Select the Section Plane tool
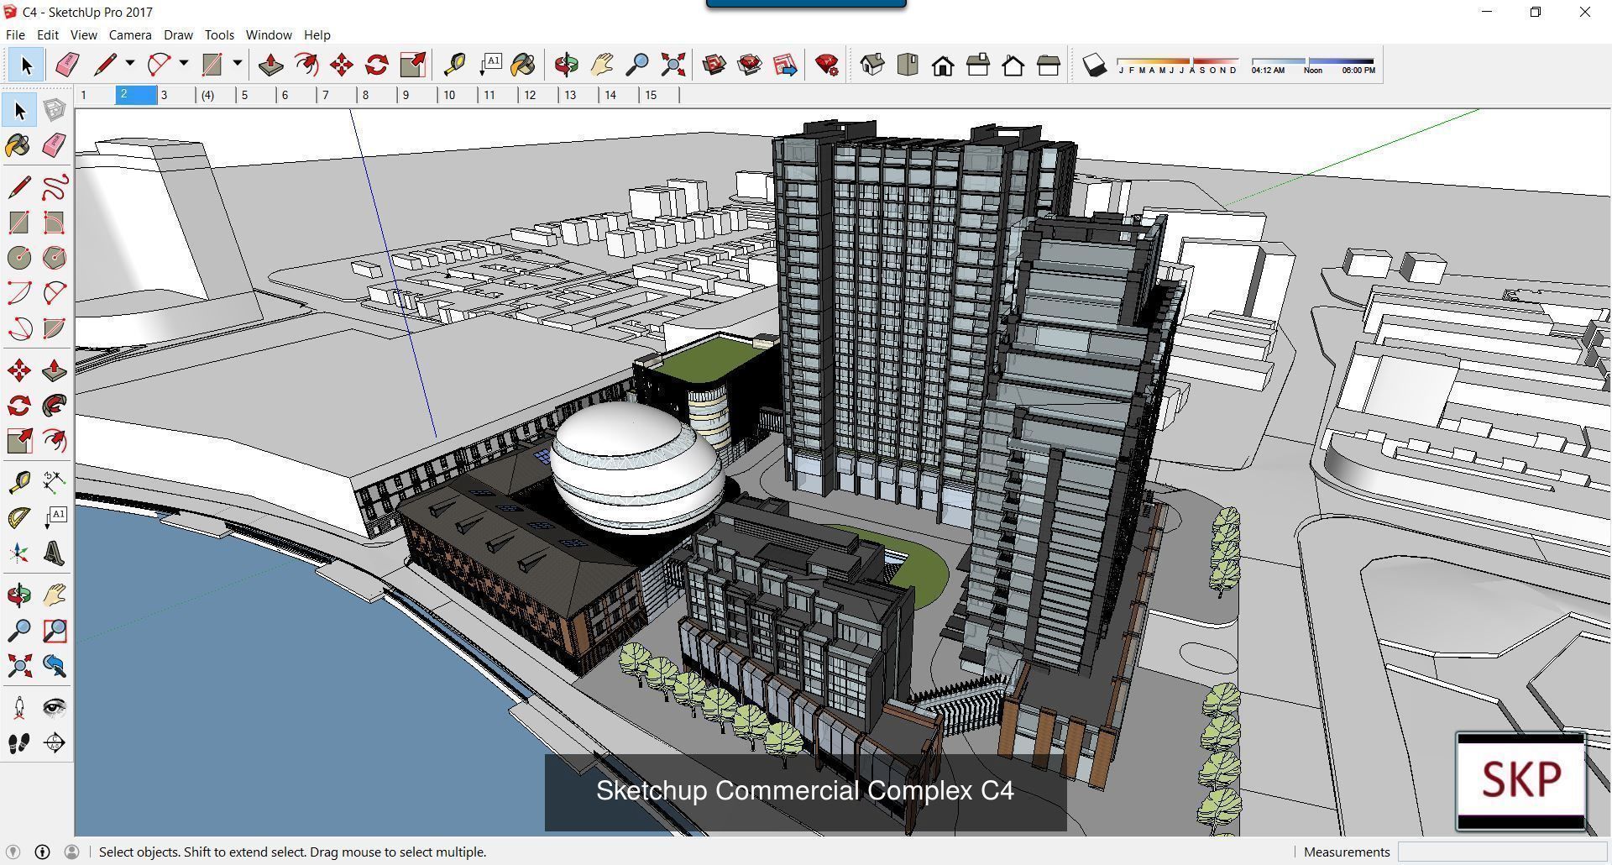Image resolution: width=1612 pixels, height=865 pixels. click(55, 742)
